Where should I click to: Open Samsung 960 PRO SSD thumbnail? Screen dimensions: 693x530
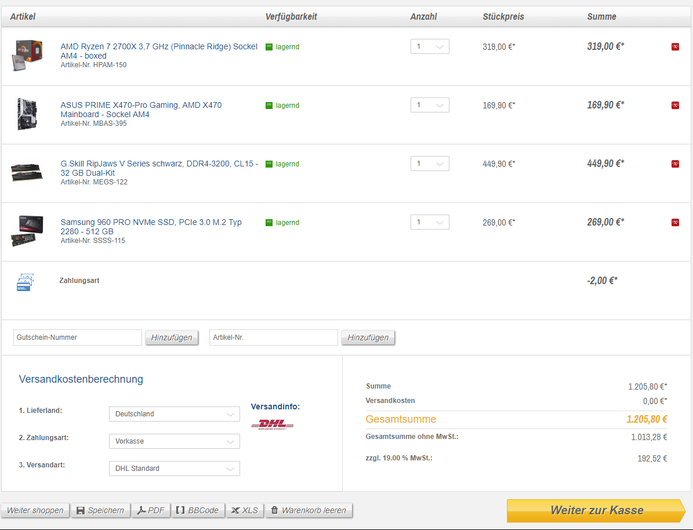pos(27,231)
